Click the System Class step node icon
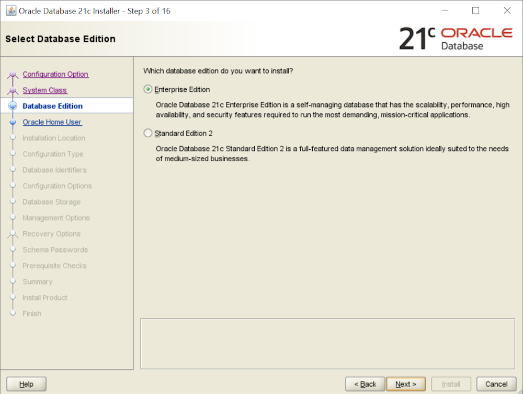This screenshot has width=523, height=394. tap(13, 91)
